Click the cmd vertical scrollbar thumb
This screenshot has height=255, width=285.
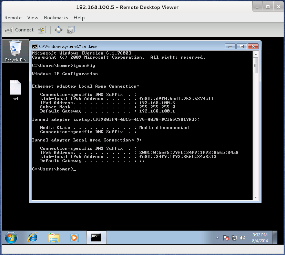click(x=256, y=65)
